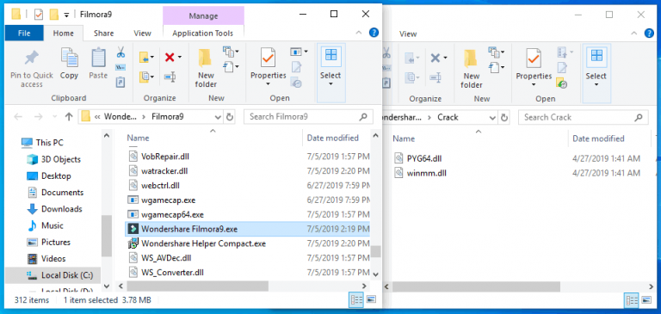Click the Help icon in the Crack window

click(649, 34)
